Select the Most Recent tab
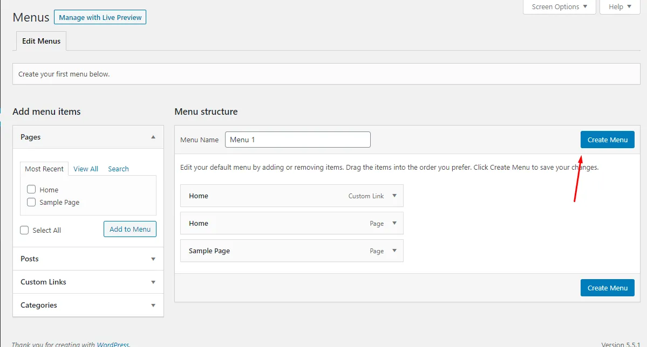 [x=44, y=169]
